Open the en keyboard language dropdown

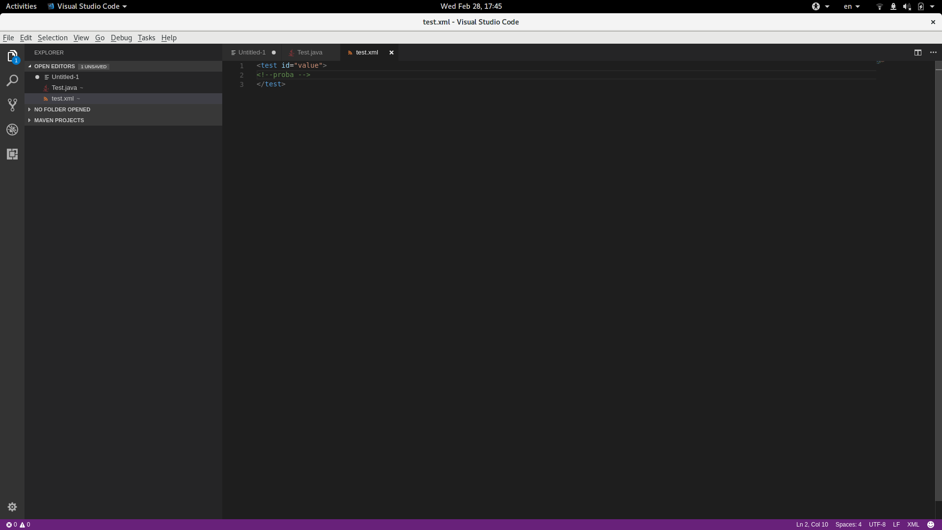851,6
